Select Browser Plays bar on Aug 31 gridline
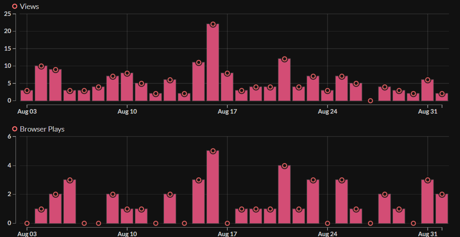 [428, 201]
